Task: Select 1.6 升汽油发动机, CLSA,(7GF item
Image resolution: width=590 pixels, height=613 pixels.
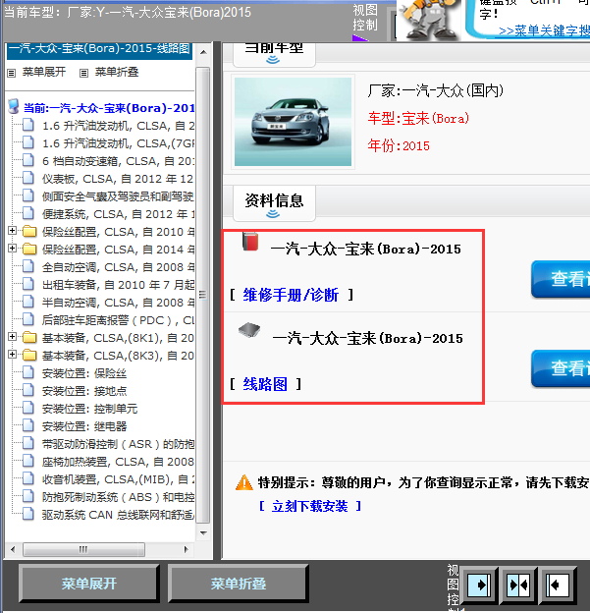Action: 118,143
